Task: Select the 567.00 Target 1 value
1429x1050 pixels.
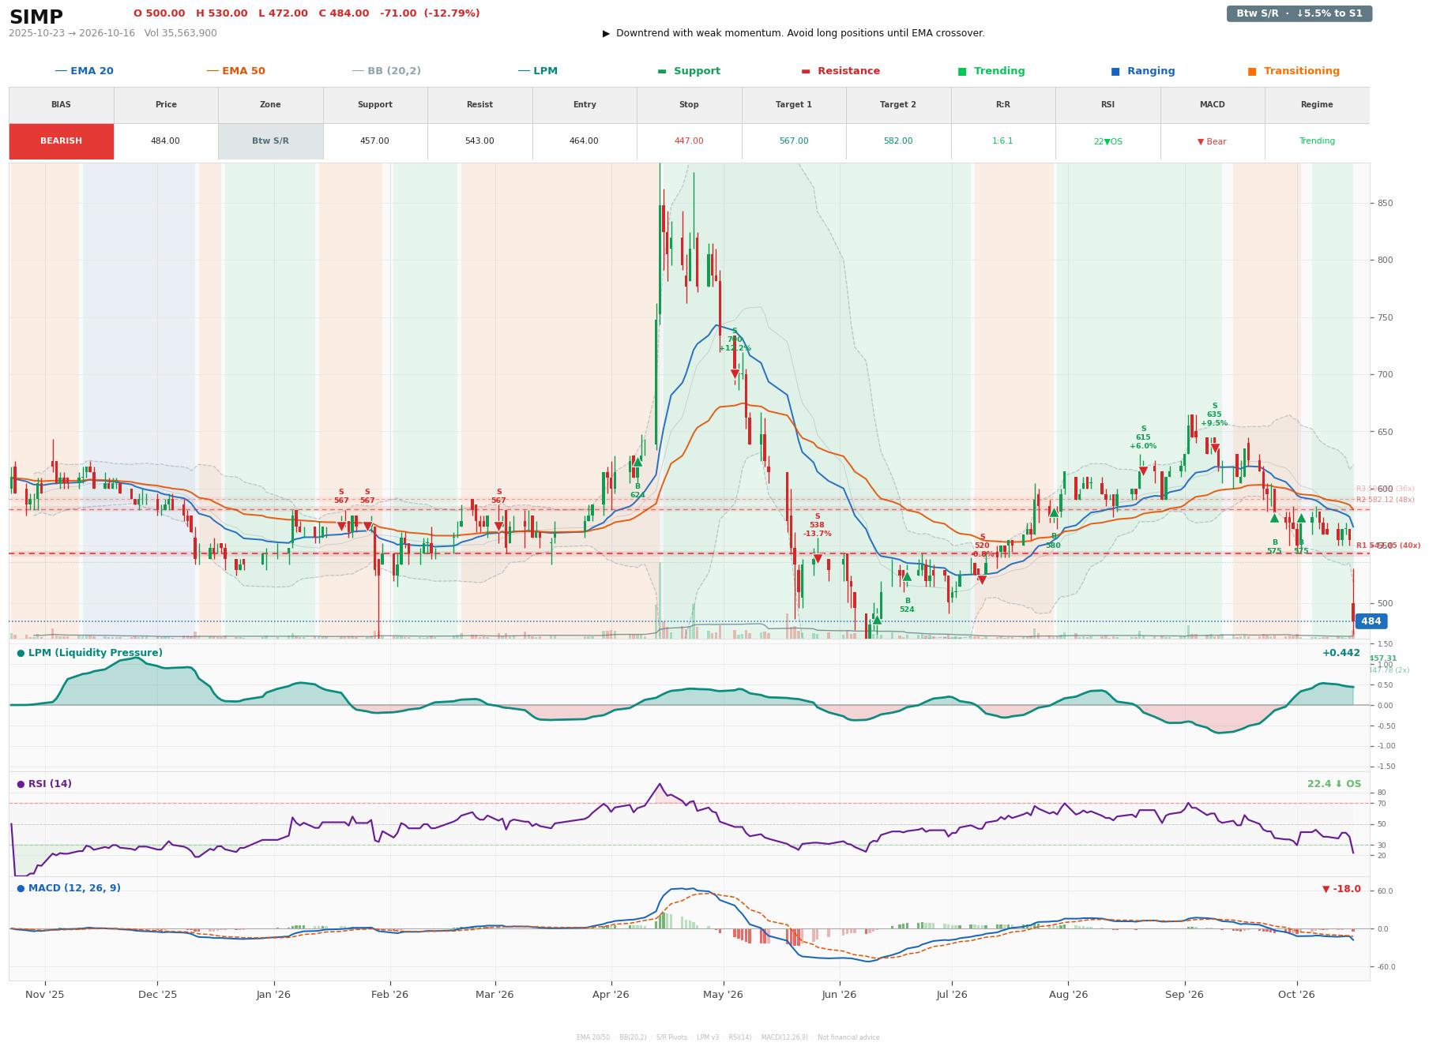Action: click(794, 141)
